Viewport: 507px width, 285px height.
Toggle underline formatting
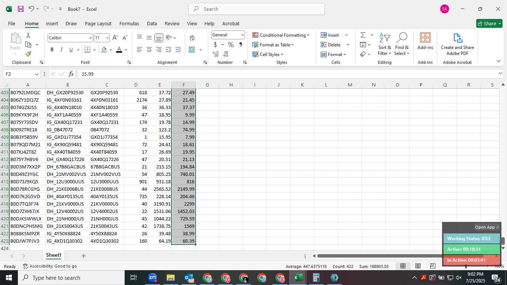(x=71, y=50)
